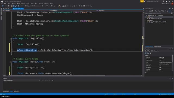Viewport: 174px width, 98px height.
Task: Click the bookmark toolbar icon
Action: (x=84, y=6)
